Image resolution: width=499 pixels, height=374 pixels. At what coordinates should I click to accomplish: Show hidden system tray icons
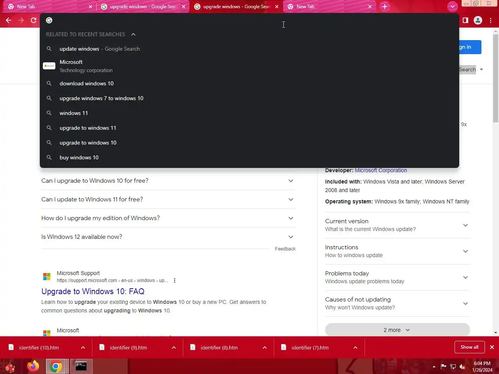(x=434, y=367)
